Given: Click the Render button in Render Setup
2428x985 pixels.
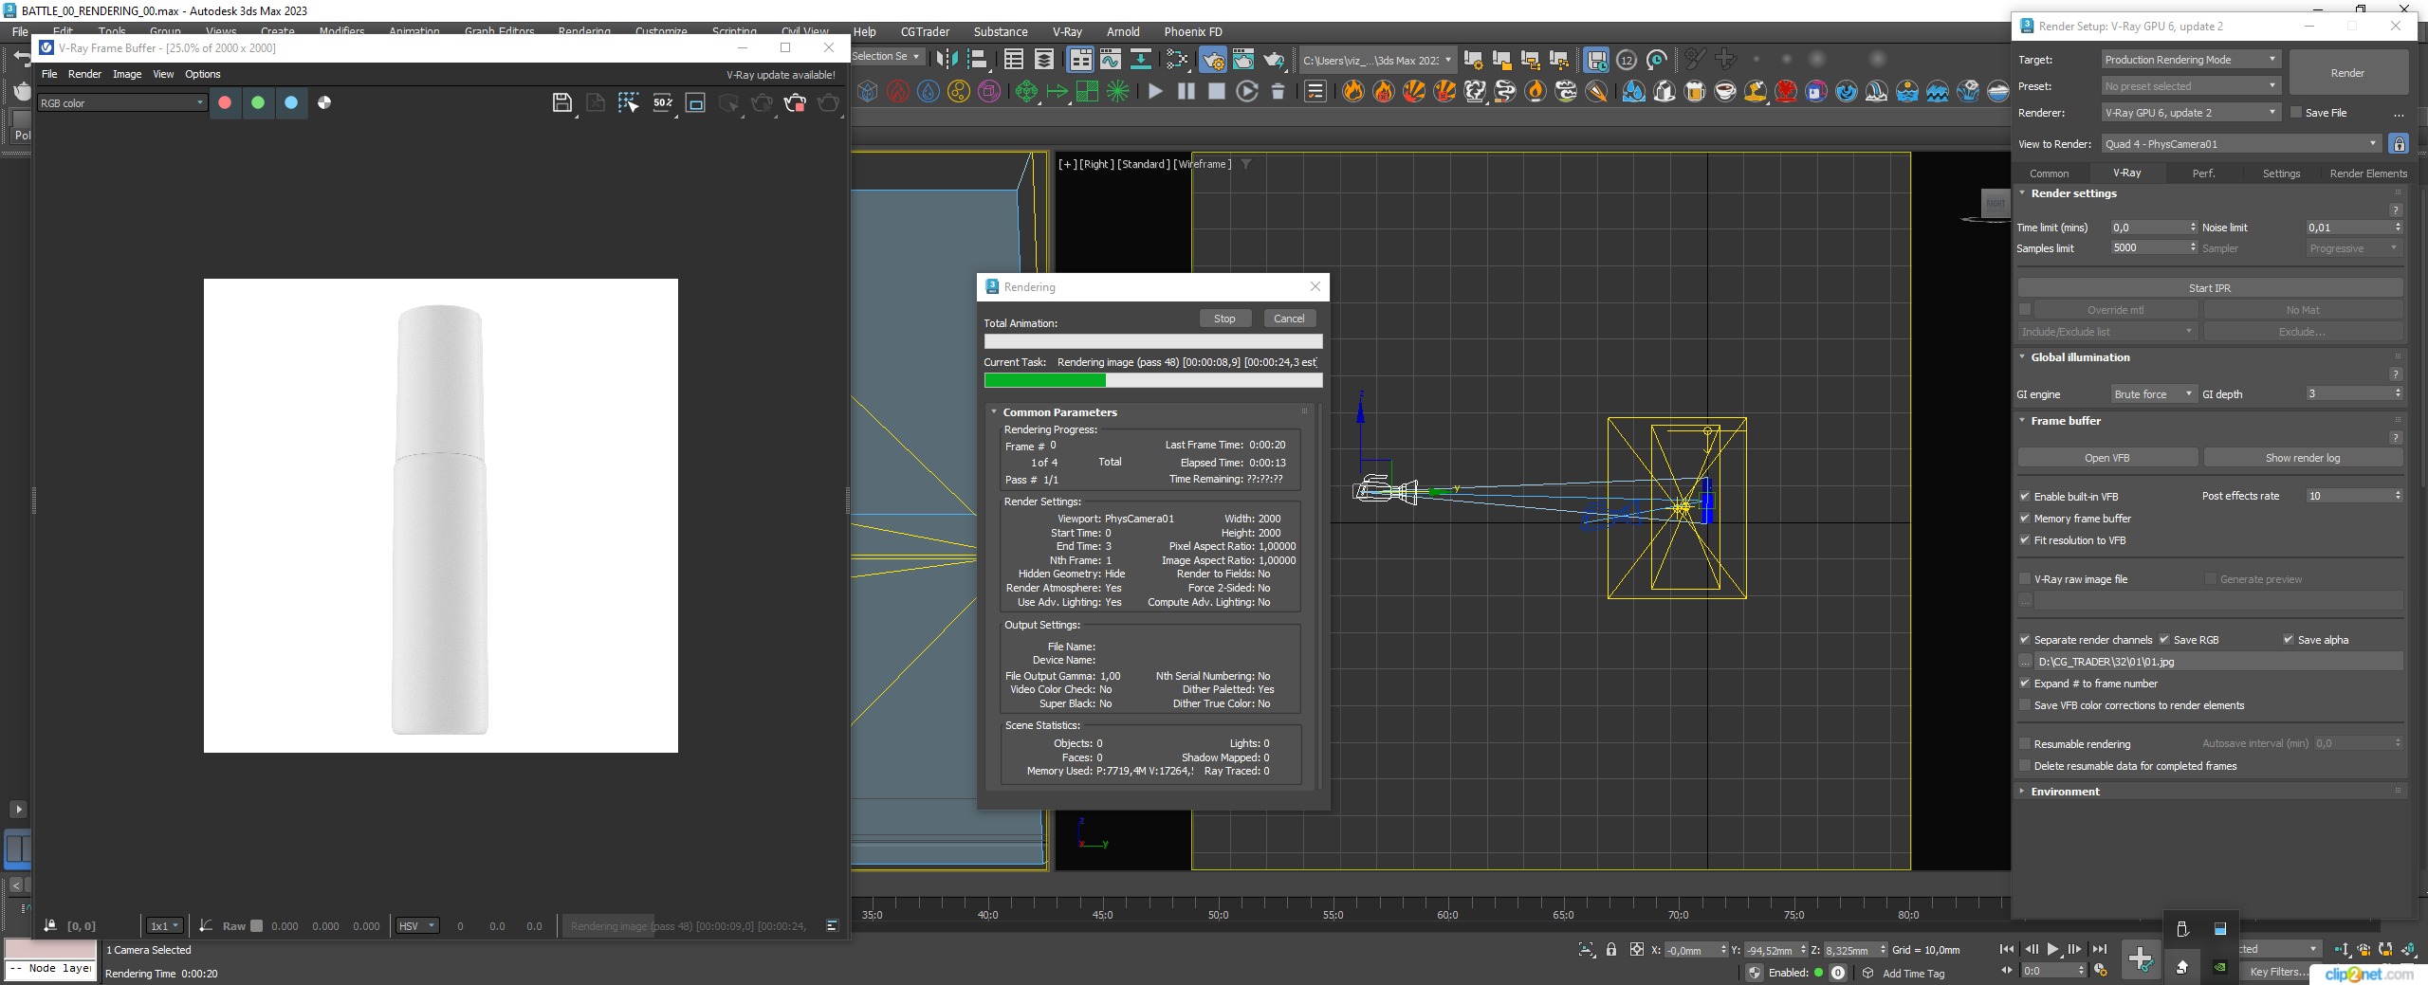Looking at the screenshot, I should 2347,72.
